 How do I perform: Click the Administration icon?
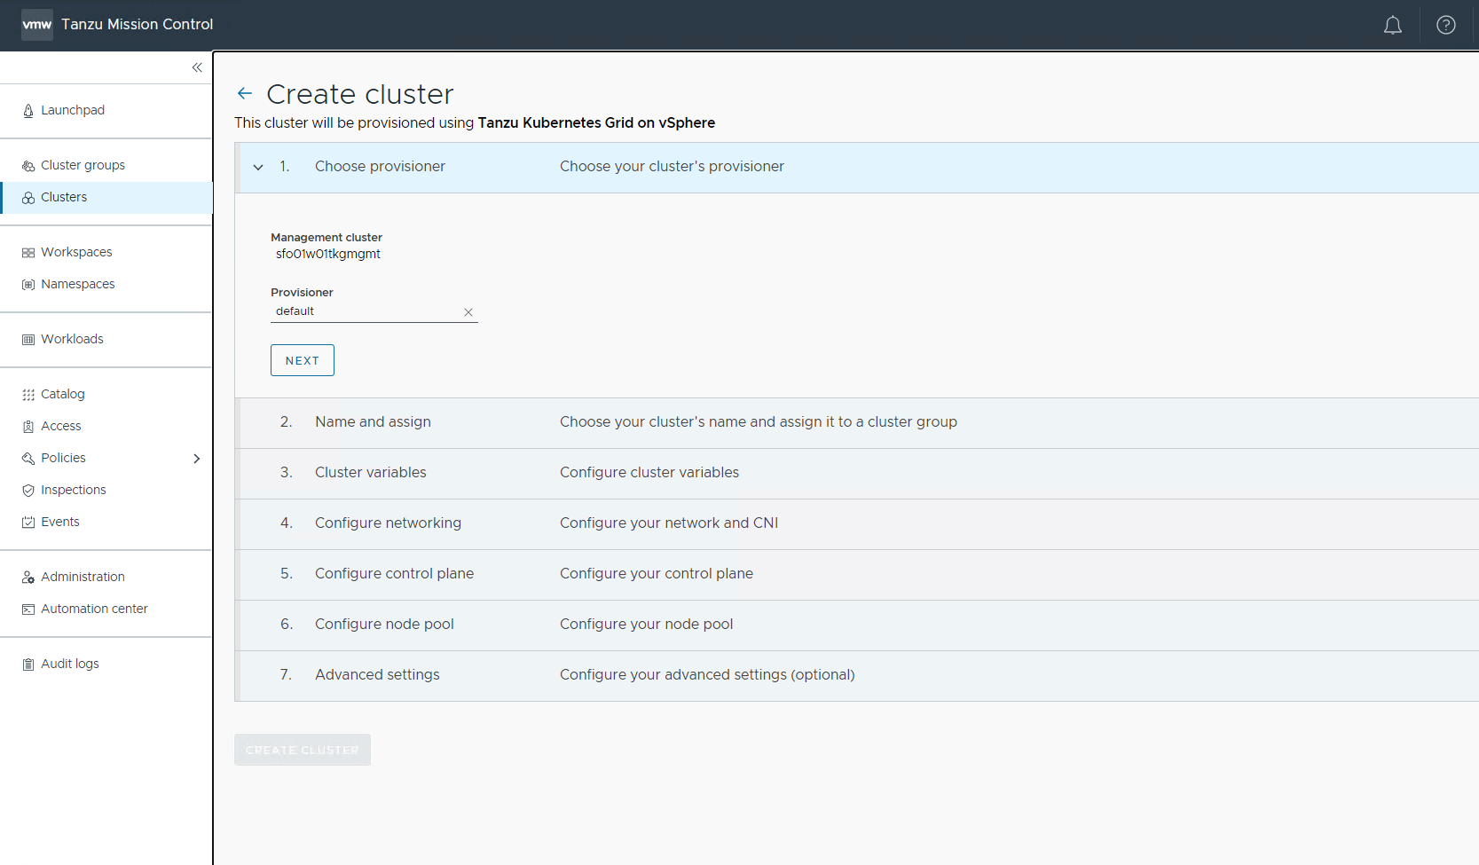click(28, 578)
